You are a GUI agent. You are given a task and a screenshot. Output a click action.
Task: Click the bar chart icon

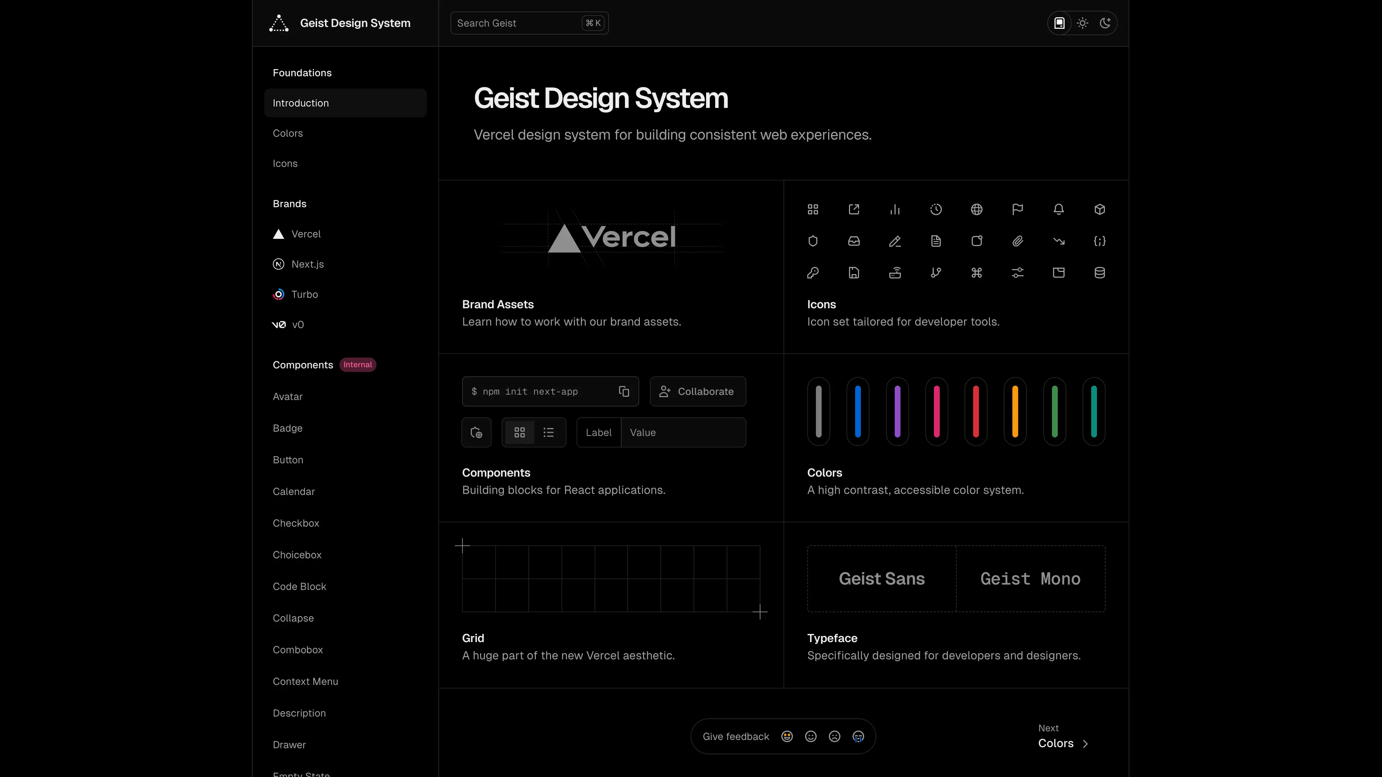pyautogui.click(x=895, y=209)
